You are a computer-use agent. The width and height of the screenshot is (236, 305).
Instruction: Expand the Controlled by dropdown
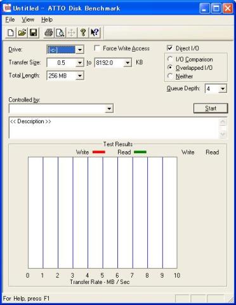tap(109, 109)
